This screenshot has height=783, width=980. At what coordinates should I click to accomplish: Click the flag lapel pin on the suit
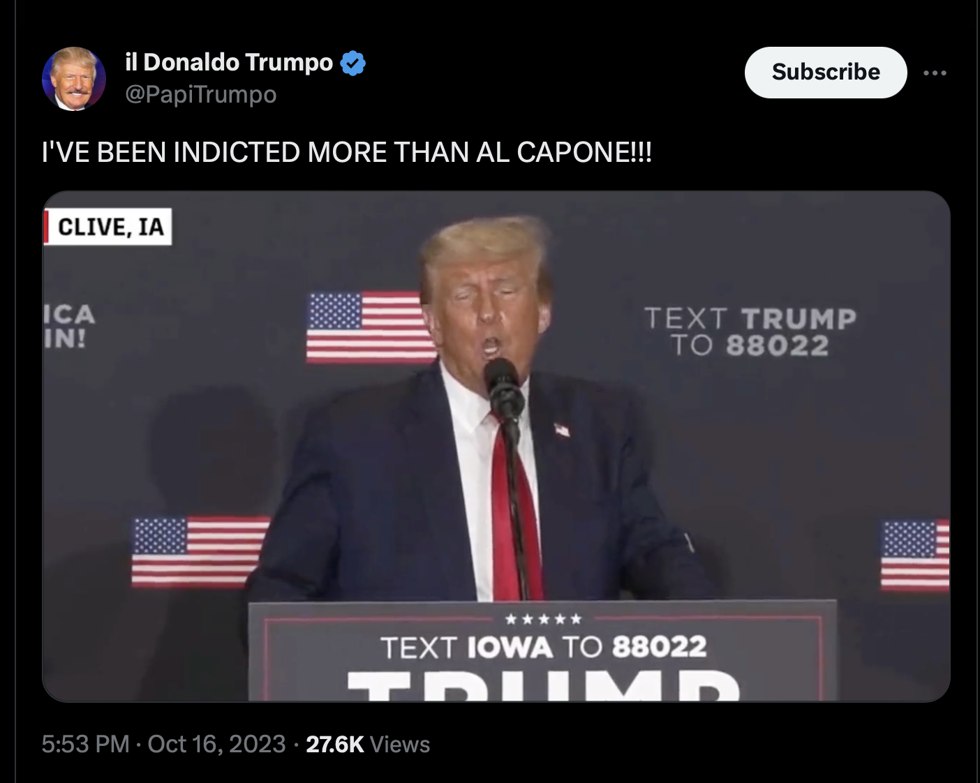click(x=562, y=429)
